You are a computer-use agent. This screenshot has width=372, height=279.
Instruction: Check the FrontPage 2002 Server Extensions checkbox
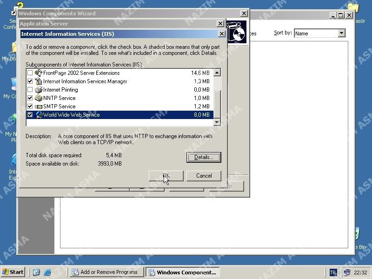click(30, 73)
